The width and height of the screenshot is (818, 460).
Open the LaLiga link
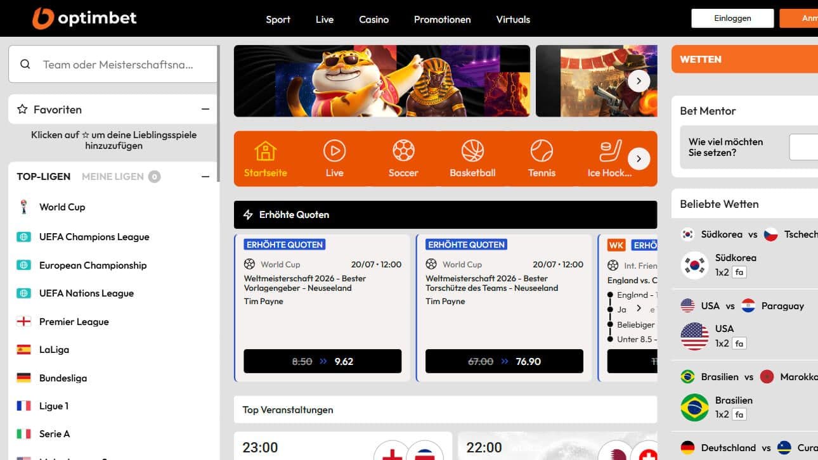[54, 350]
